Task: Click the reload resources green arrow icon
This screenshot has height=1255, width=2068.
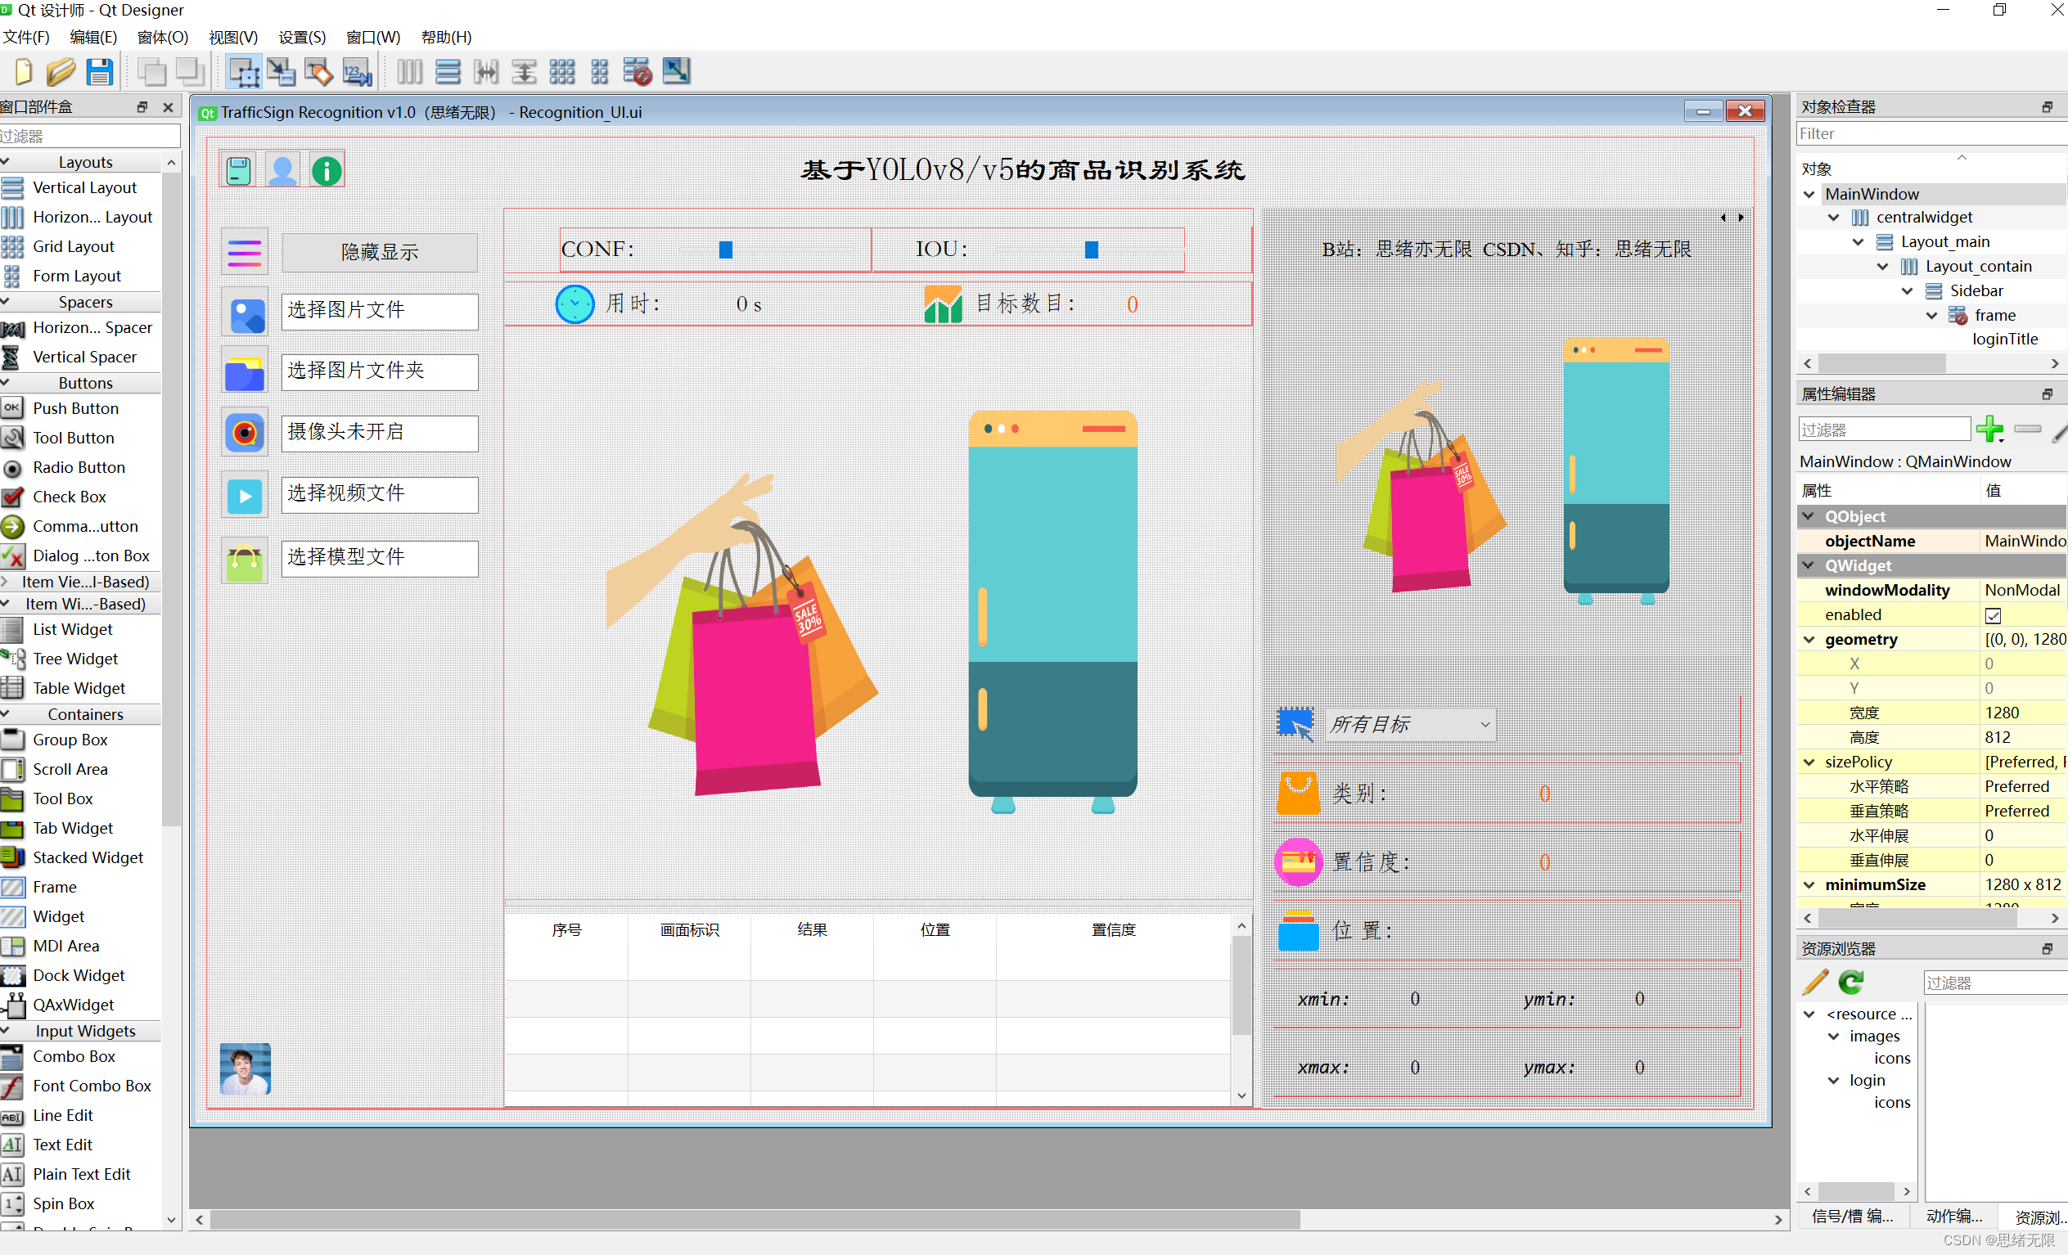Action: [x=1850, y=982]
